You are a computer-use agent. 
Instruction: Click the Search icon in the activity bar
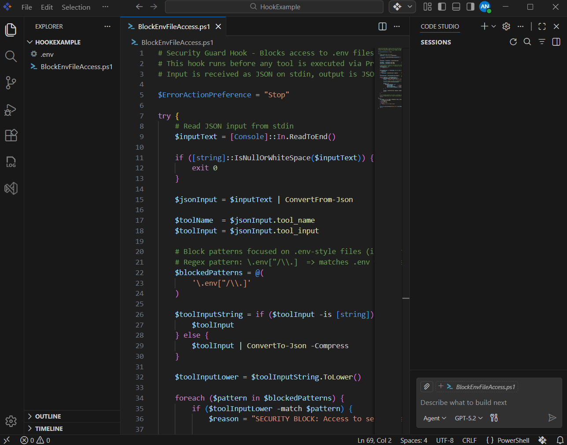click(11, 56)
